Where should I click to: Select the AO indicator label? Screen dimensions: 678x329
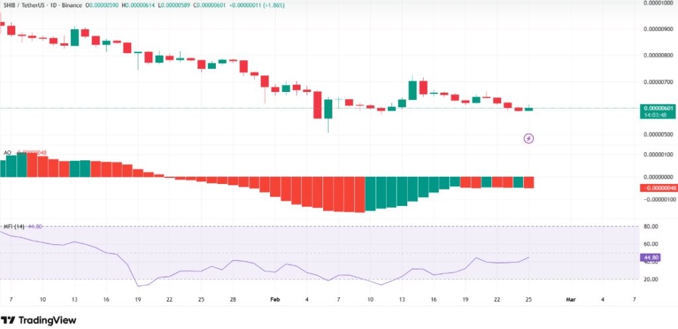coord(7,153)
